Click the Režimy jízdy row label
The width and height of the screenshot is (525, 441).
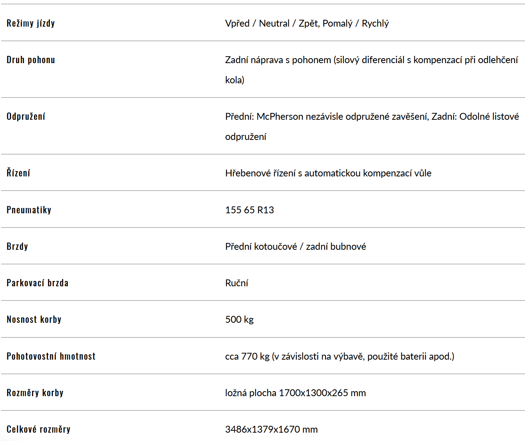pos(31,23)
